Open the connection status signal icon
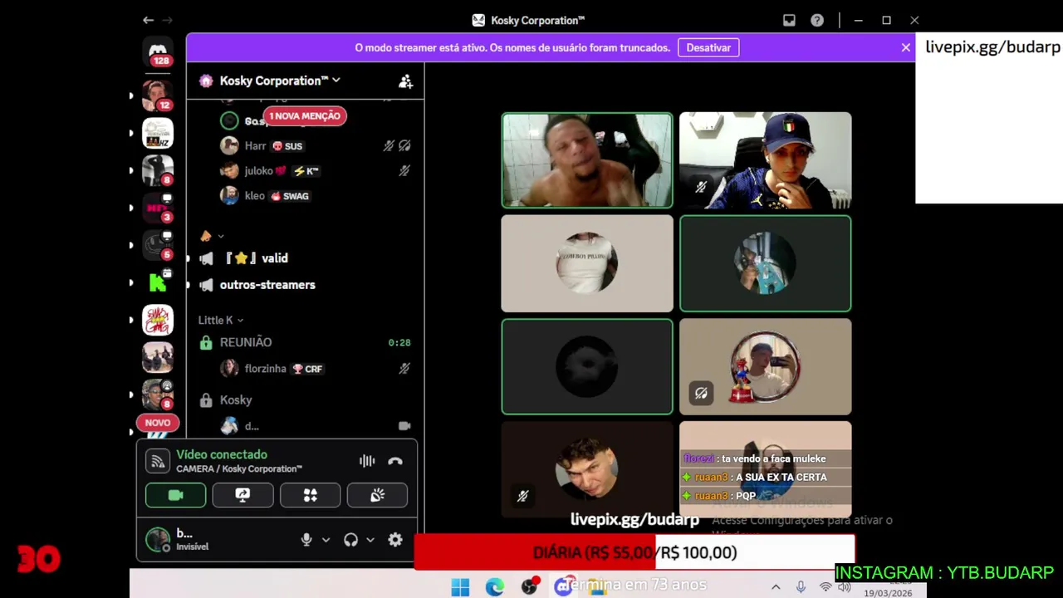 click(x=158, y=461)
